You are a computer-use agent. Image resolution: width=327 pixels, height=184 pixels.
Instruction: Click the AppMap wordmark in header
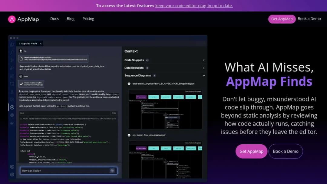click(28, 19)
